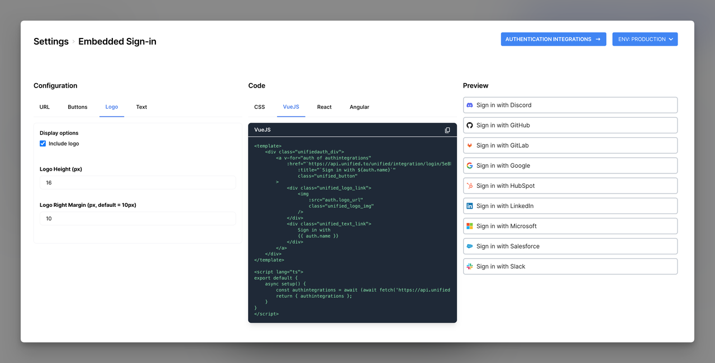715x363 pixels.
Task: Open the Buttons configuration tab
Action: [x=78, y=107]
